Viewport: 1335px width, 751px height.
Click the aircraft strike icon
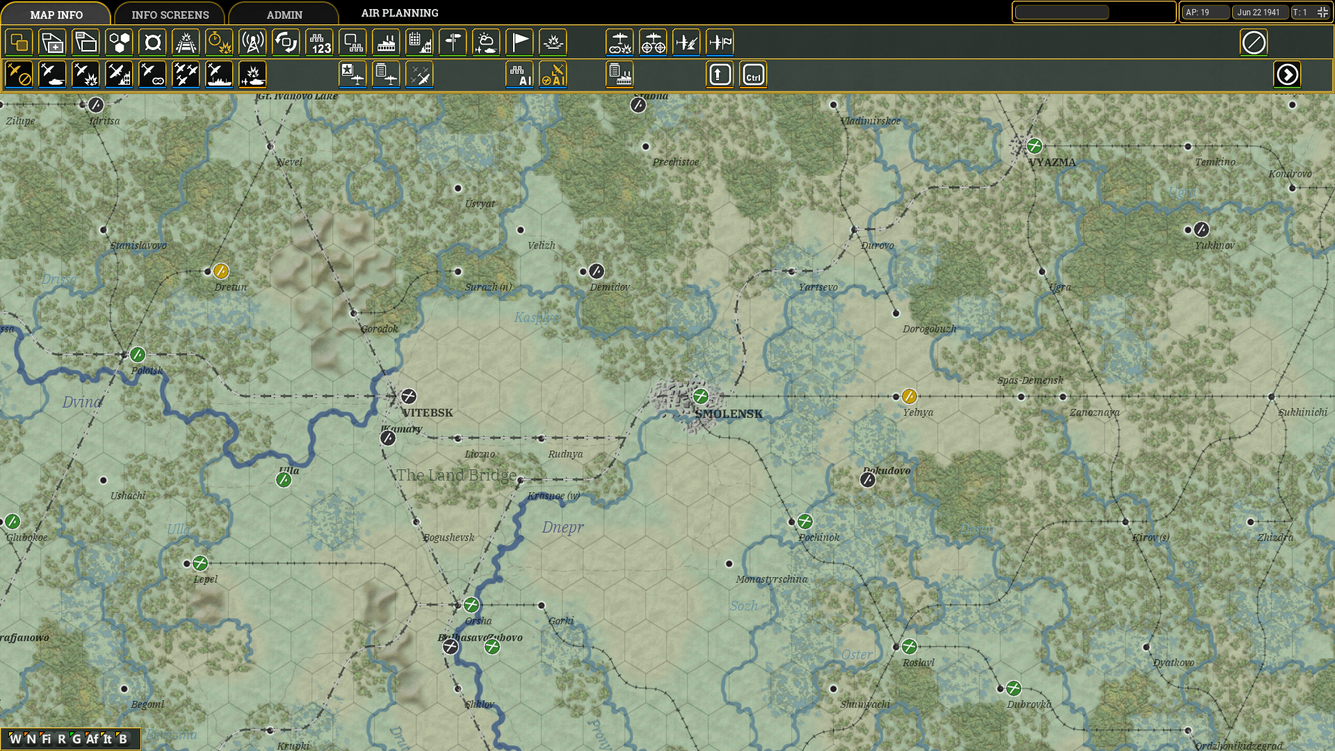(686, 42)
